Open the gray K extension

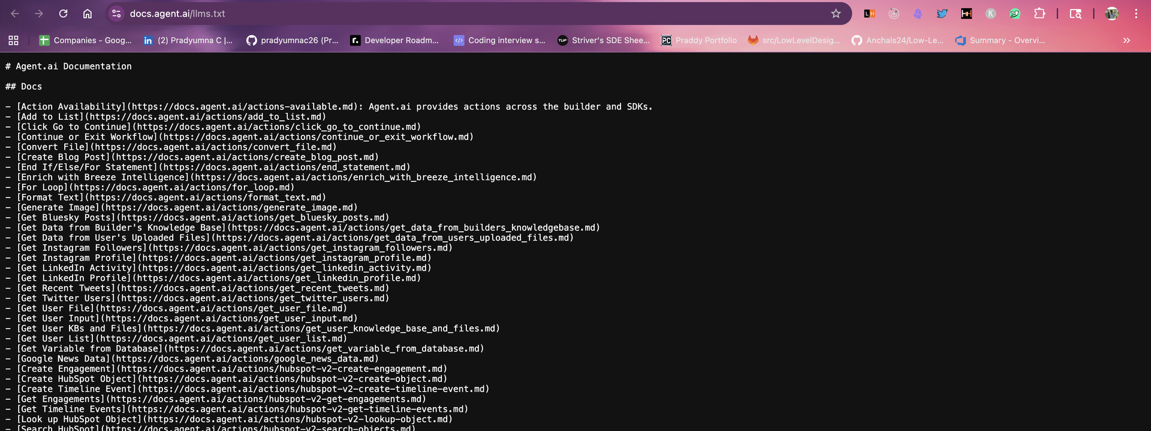(990, 13)
